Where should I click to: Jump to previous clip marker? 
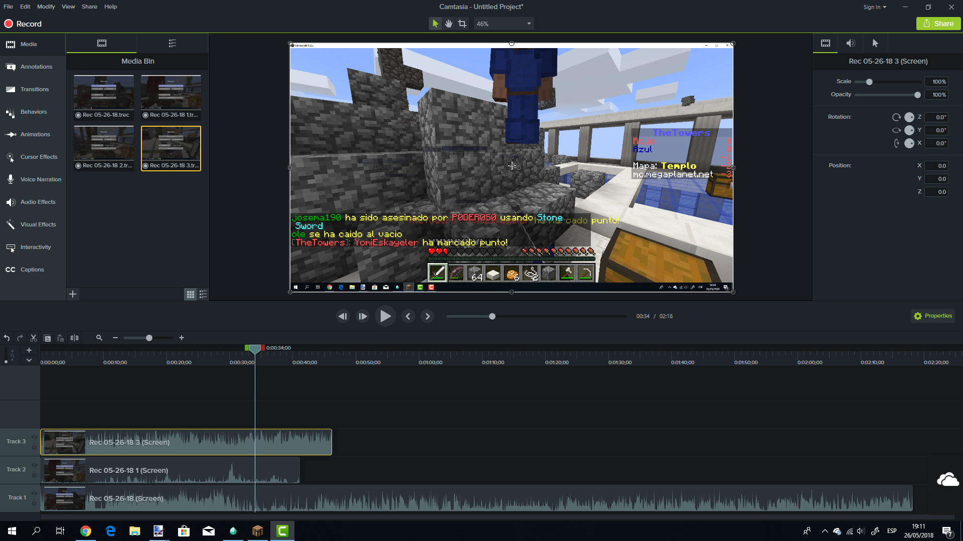(408, 316)
